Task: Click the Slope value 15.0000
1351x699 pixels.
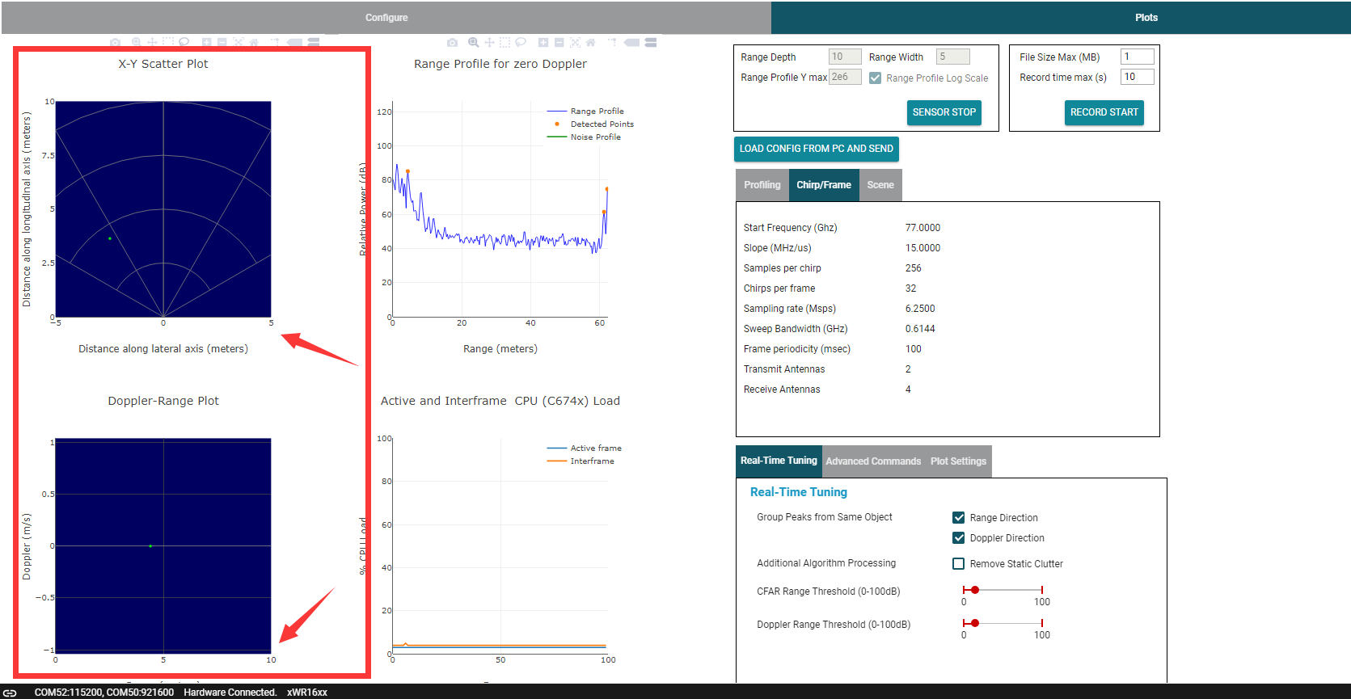Action: [922, 248]
